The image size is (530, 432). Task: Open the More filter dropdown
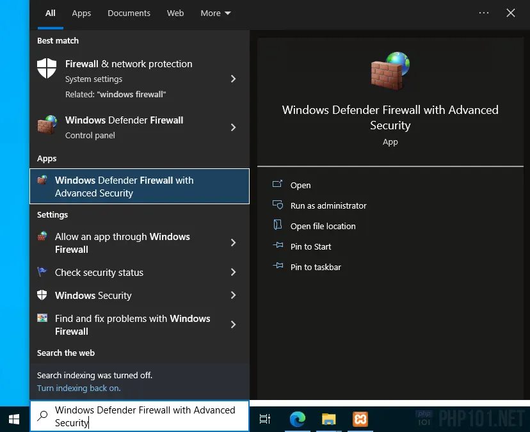(x=216, y=13)
